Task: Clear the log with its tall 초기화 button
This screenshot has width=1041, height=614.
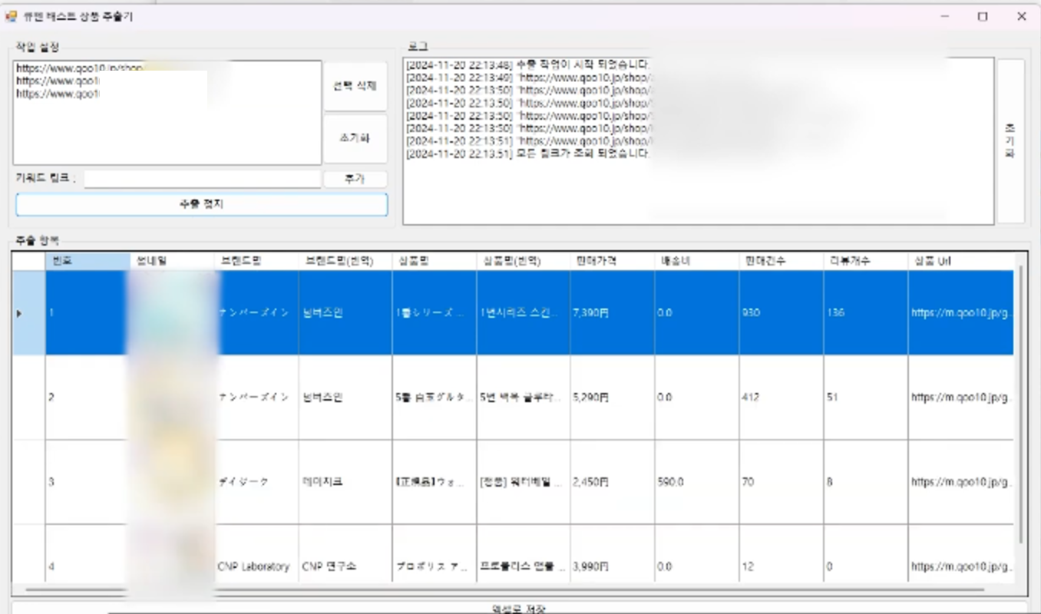Action: [x=1010, y=141]
